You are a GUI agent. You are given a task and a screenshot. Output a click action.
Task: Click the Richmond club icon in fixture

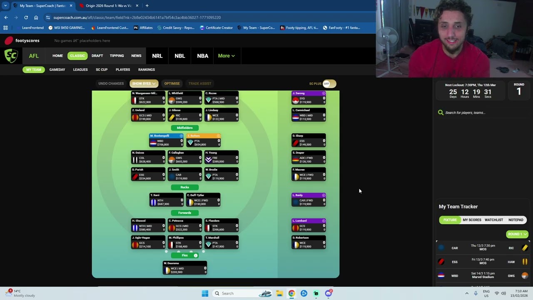pyautogui.click(x=525, y=248)
